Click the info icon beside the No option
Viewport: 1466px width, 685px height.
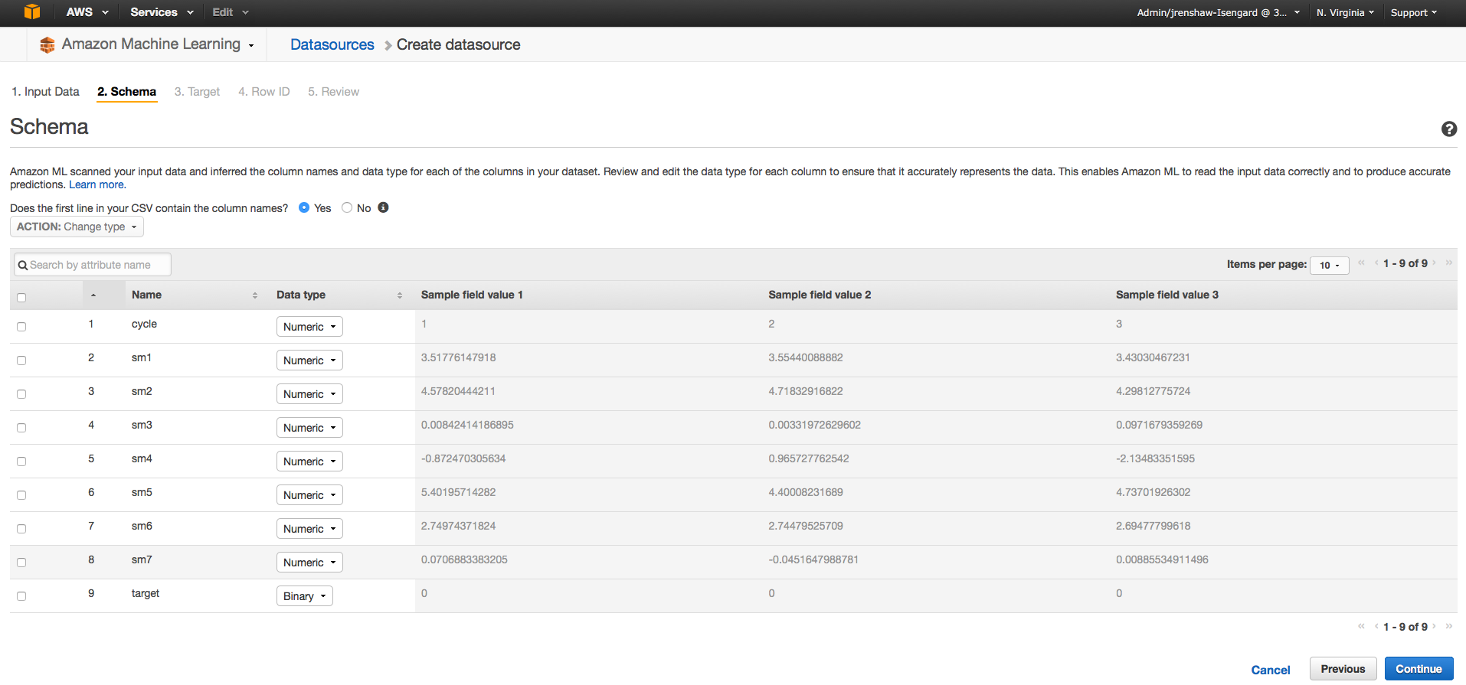[383, 207]
